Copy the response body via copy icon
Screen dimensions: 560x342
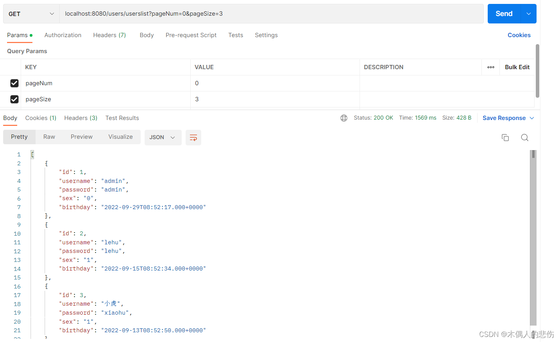(505, 137)
